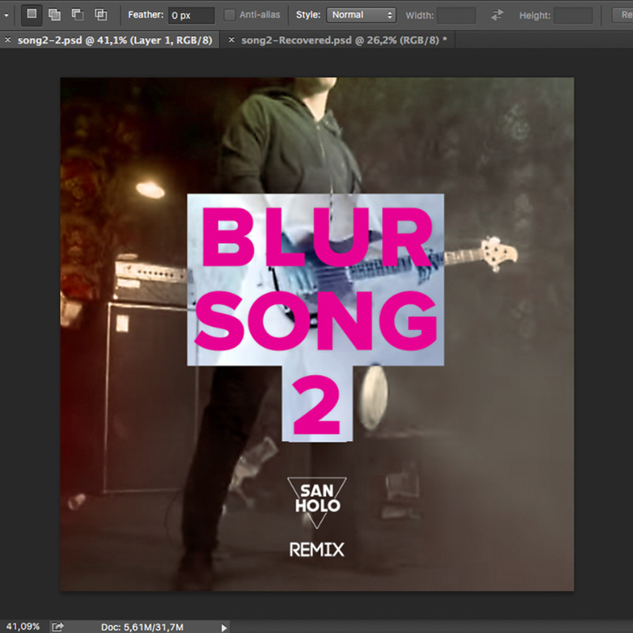Click the Doc: 5,61M/31,7M status text
The width and height of the screenshot is (633, 633).
click(142, 627)
